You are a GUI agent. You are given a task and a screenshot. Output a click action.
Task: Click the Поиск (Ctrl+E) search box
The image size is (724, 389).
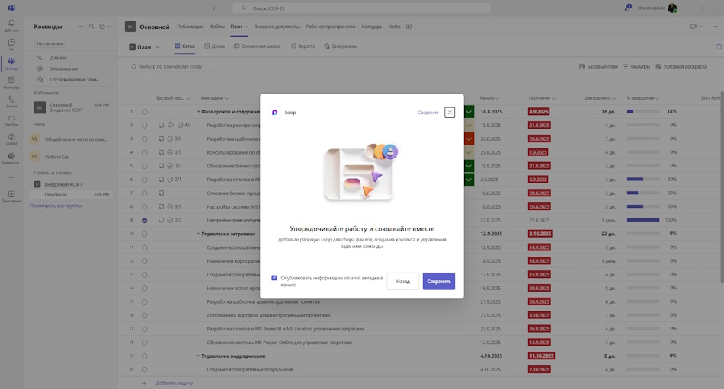[361, 8]
